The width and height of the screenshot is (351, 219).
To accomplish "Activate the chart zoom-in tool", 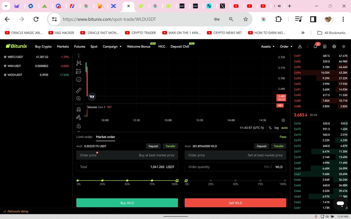I will tap(79, 98).
